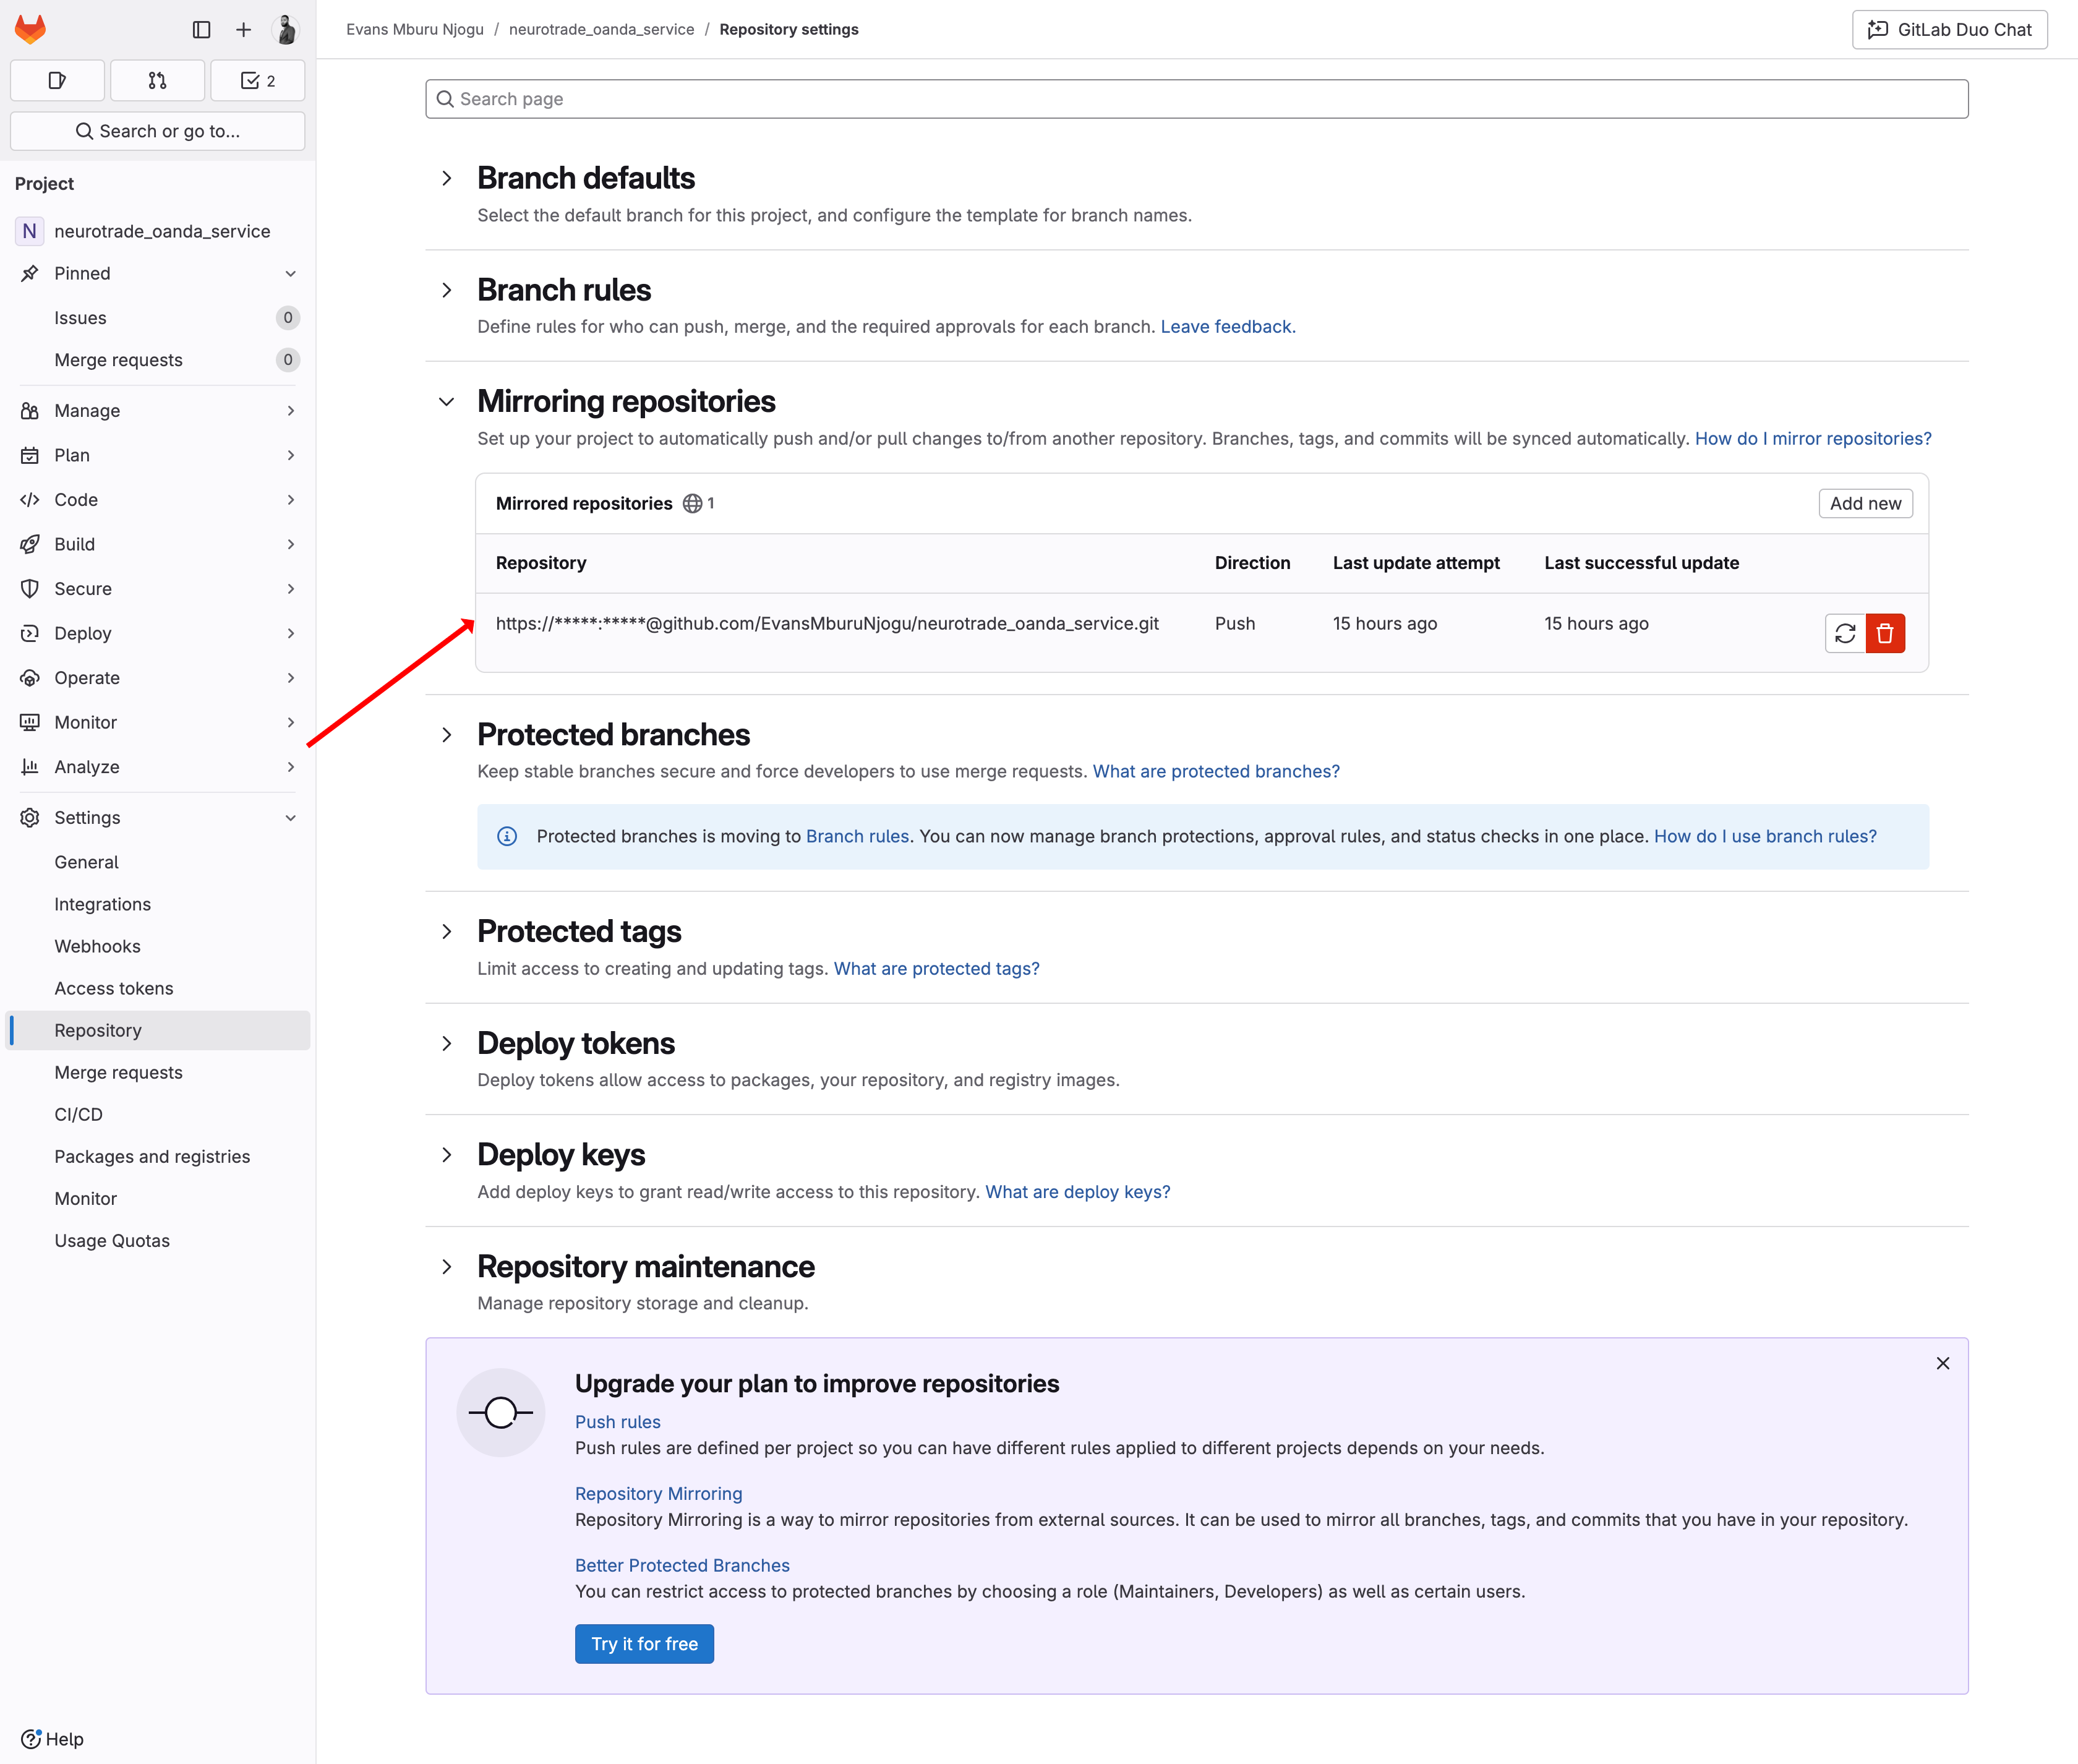The image size is (2078, 1764).
Task: Focus the Search page input field
Action: click(1196, 99)
